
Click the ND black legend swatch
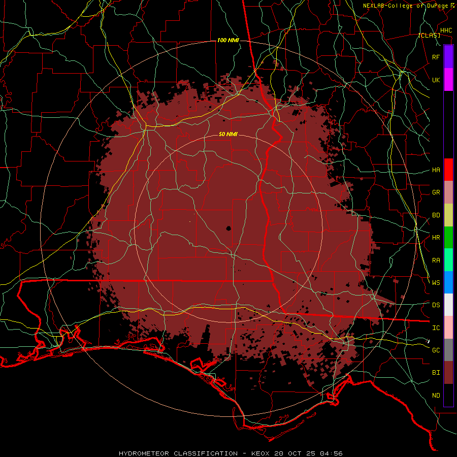click(448, 395)
